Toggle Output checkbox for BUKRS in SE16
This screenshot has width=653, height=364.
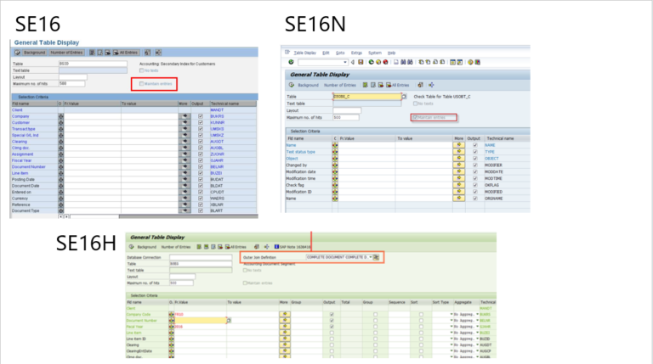pyautogui.click(x=201, y=116)
